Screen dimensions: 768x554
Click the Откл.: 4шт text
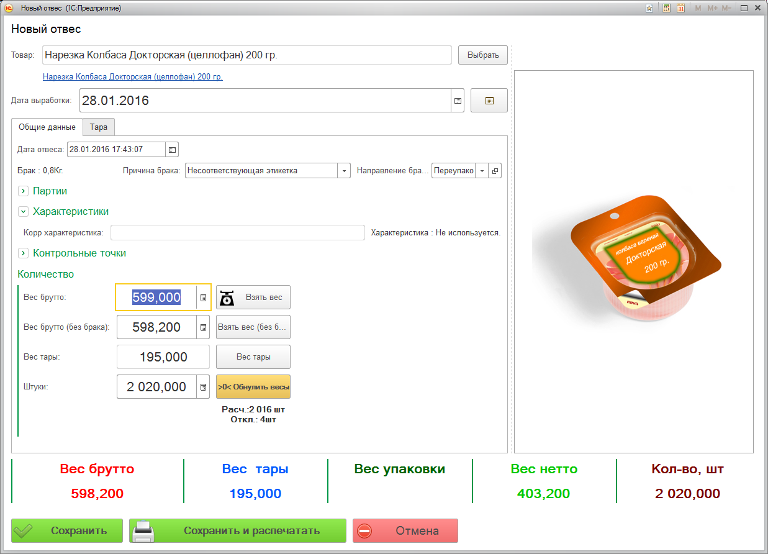253,420
